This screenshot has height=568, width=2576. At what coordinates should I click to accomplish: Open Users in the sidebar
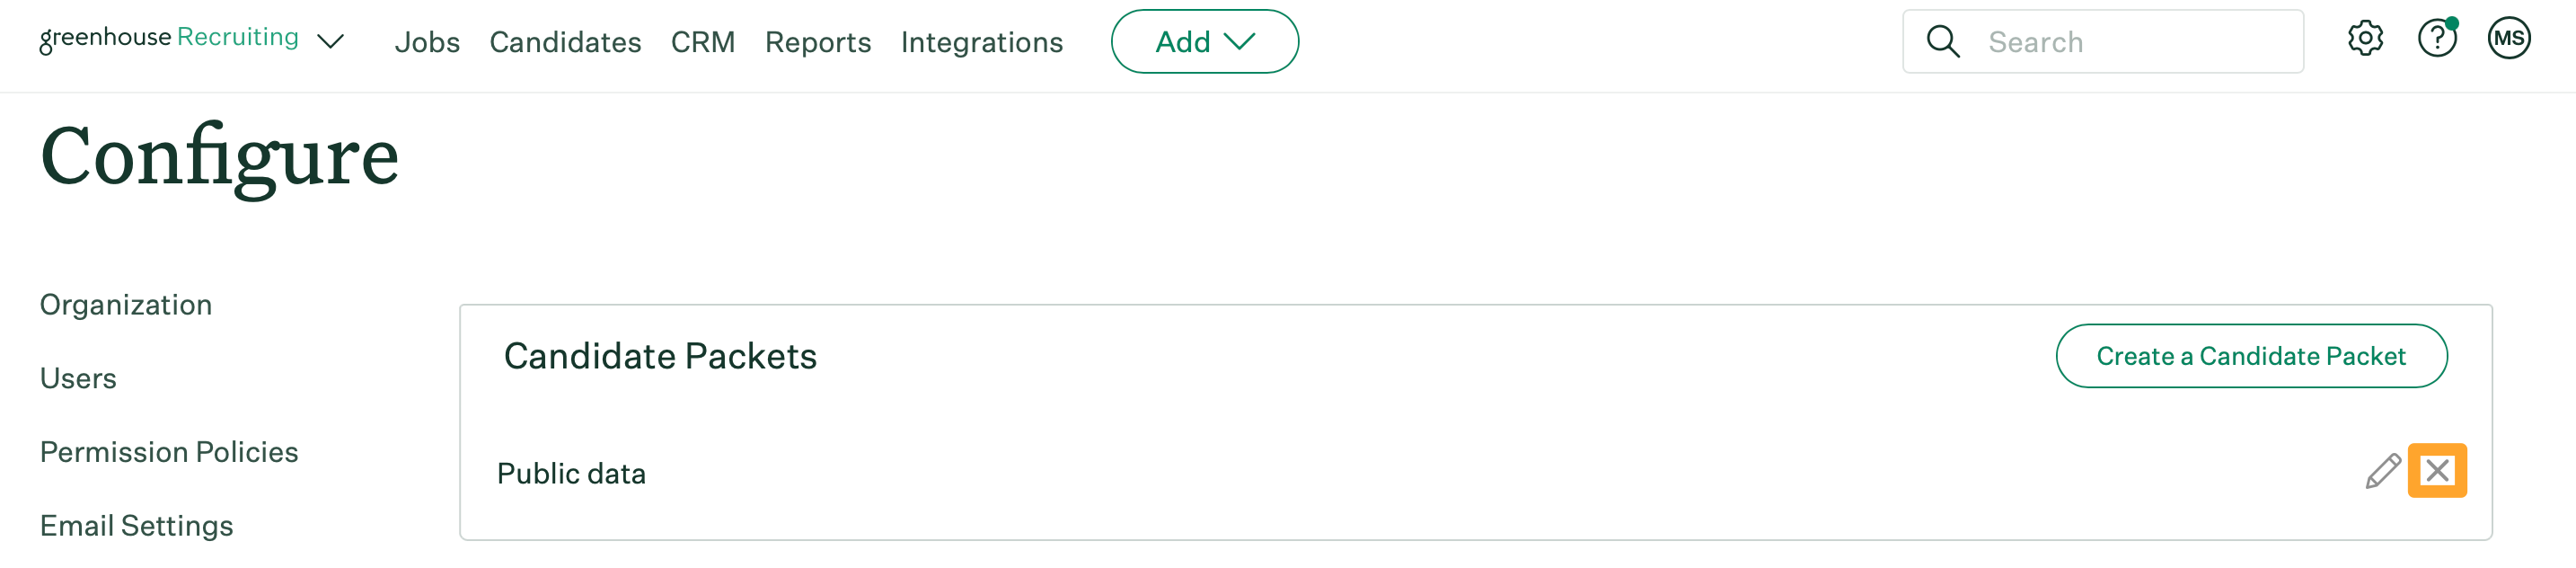click(x=78, y=379)
